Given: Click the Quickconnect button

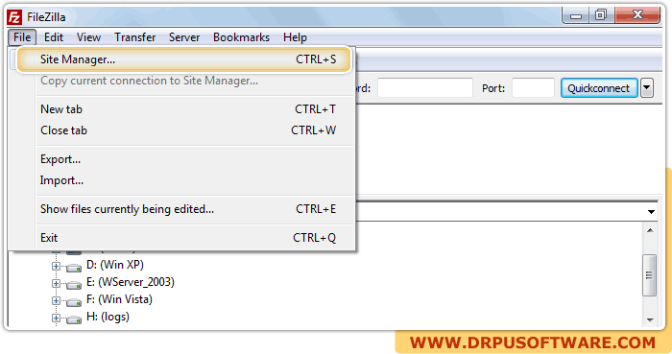Looking at the screenshot, I should point(599,88).
